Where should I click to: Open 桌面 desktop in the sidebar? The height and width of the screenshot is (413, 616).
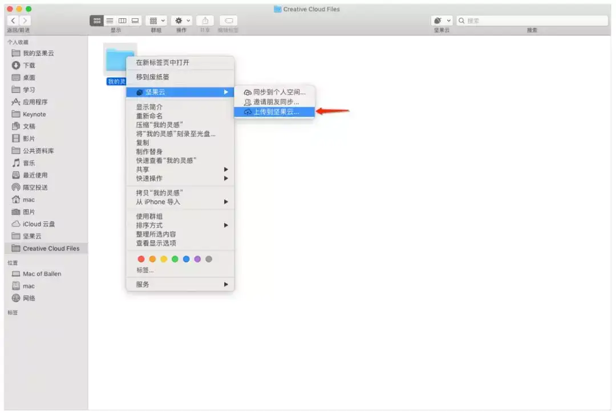point(46,78)
